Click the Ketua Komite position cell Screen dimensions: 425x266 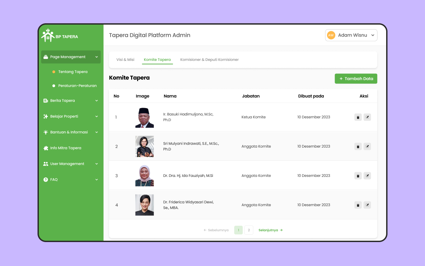pyautogui.click(x=254, y=117)
